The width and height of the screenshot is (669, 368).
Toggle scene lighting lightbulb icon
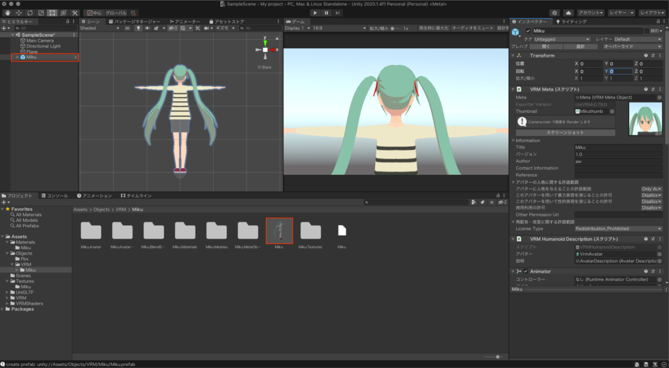tap(139, 29)
